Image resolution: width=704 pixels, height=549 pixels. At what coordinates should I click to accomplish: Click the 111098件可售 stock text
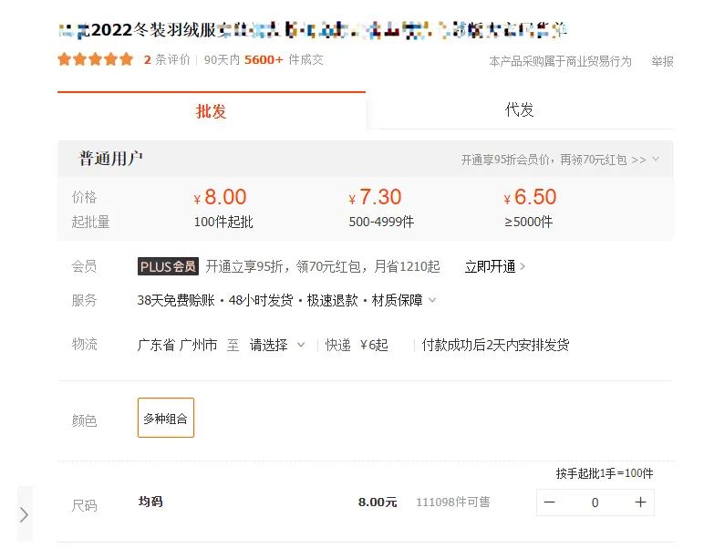[453, 502]
